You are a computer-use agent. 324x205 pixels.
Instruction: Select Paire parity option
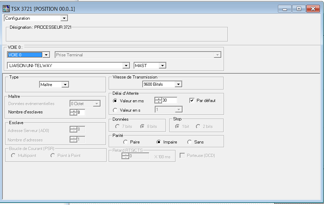(125, 142)
